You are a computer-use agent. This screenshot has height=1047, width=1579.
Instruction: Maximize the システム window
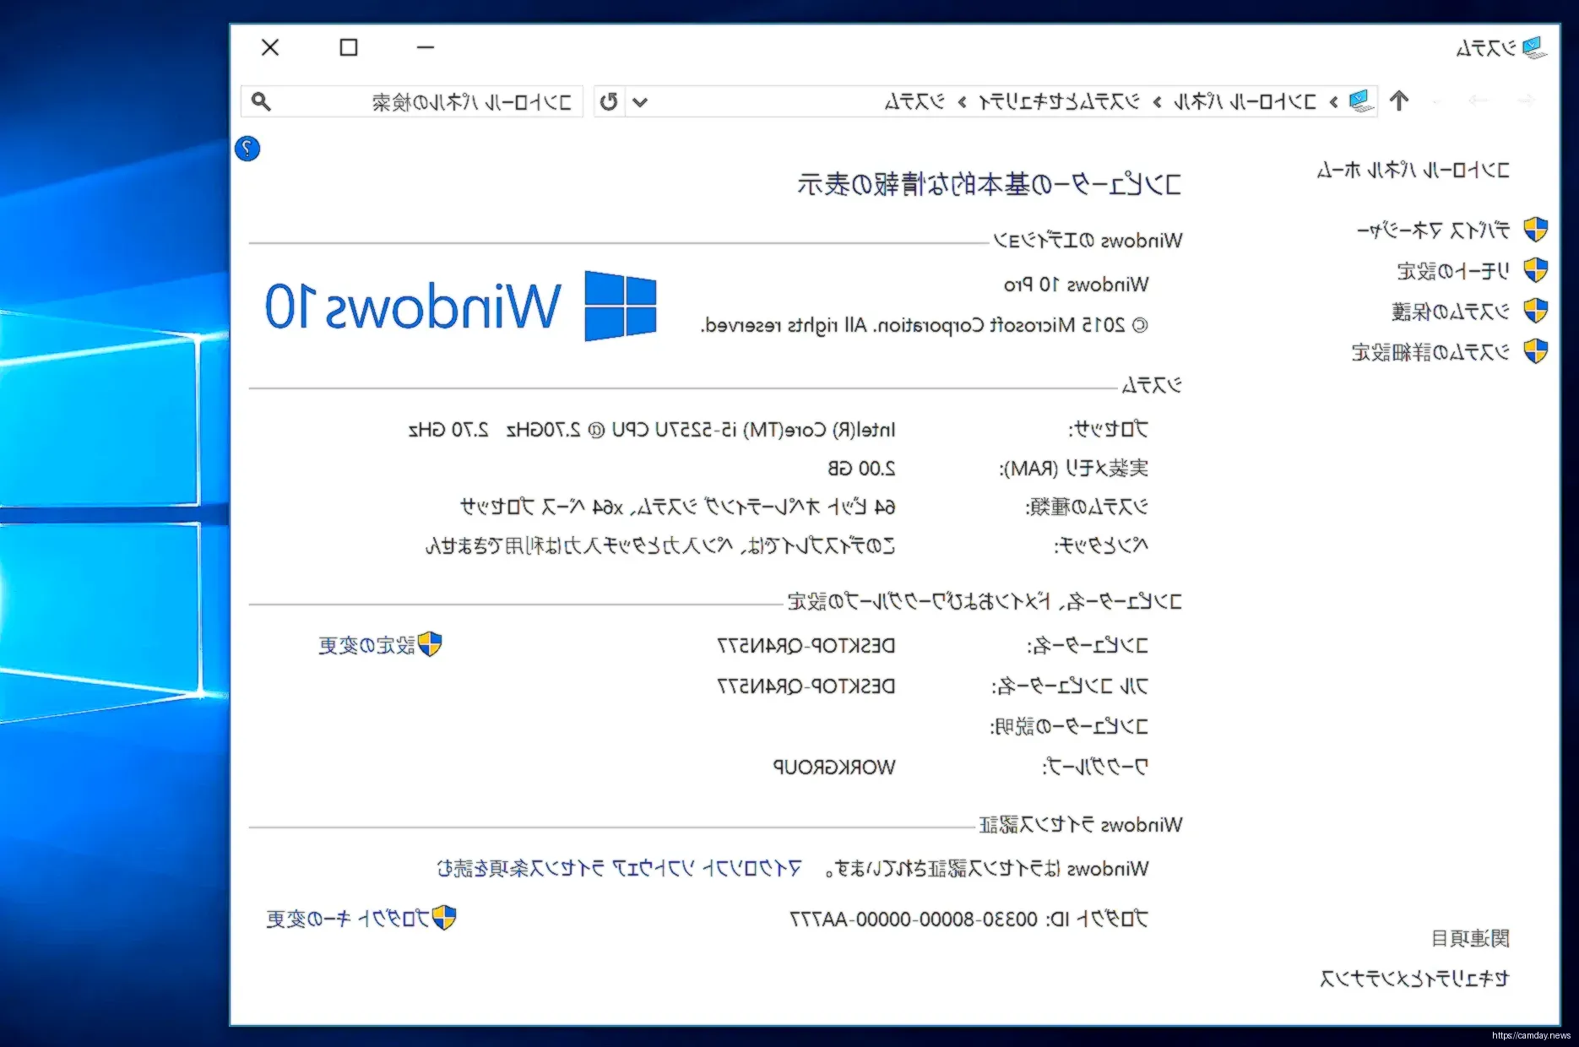(x=349, y=47)
